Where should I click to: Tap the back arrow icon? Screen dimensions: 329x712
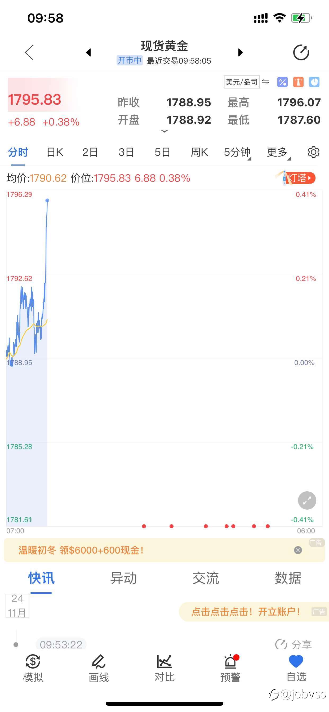[29, 52]
